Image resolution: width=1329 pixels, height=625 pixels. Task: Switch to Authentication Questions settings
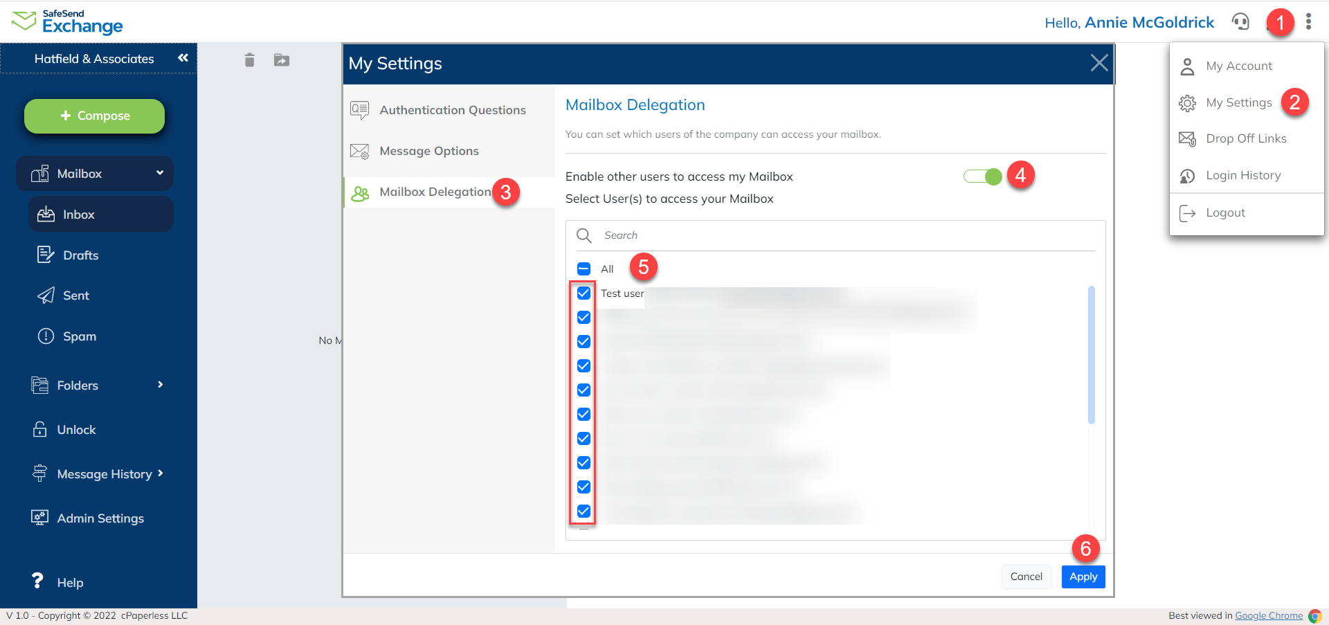point(452,109)
